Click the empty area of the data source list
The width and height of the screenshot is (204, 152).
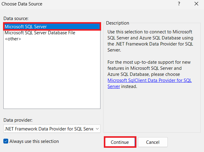(x=52, y=76)
